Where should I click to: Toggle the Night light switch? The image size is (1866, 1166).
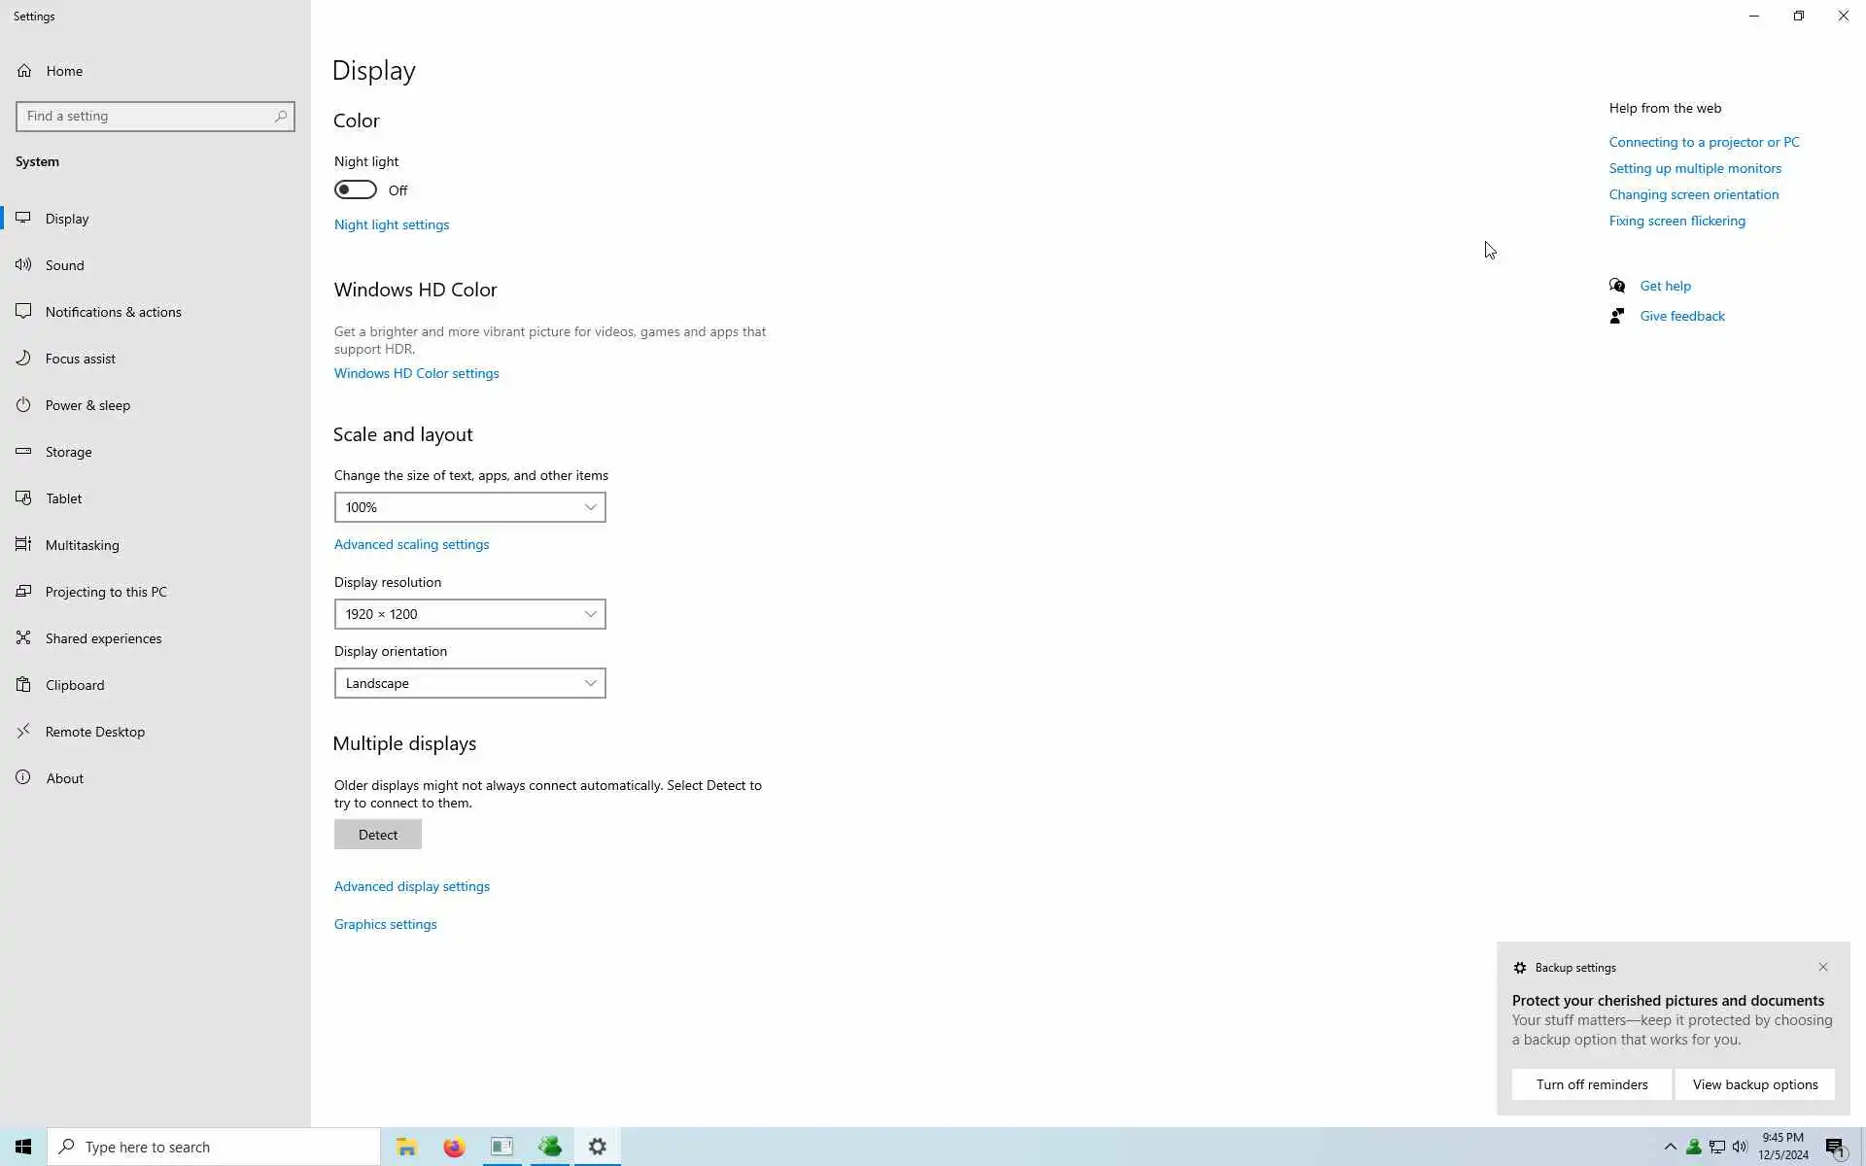coord(356,189)
